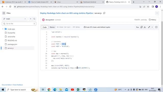Open package.json in the file tree

(x=12, y=44)
